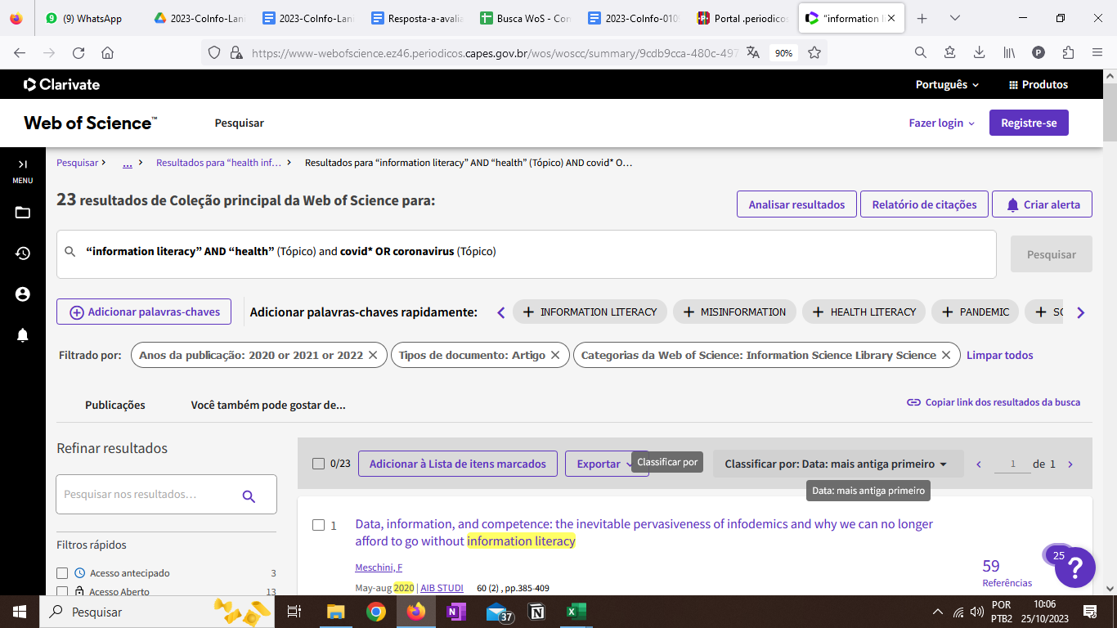
Task: Check the box for result 1
Action: pyautogui.click(x=319, y=525)
